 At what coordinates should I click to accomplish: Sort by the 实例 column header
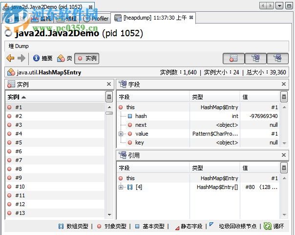point(55,97)
